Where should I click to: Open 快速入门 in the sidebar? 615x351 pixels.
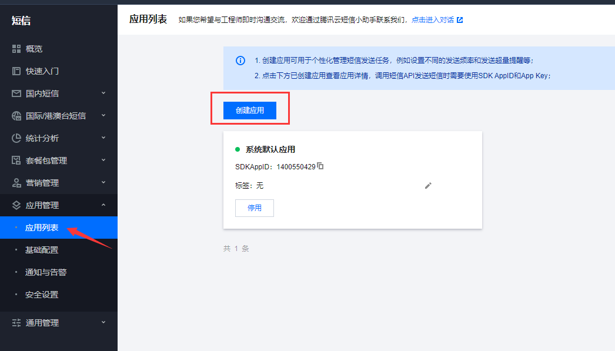coord(59,71)
